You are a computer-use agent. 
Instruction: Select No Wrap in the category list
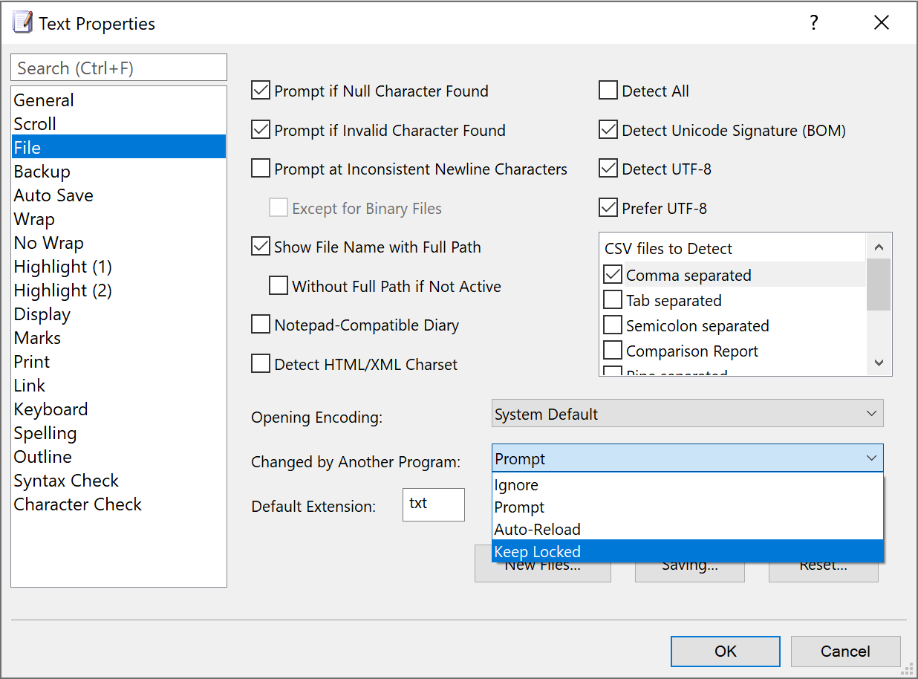(119, 243)
